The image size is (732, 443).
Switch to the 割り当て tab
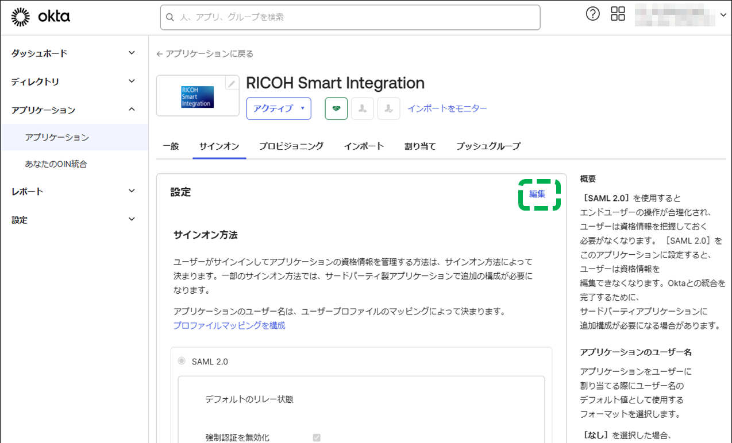tap(420, 146)
